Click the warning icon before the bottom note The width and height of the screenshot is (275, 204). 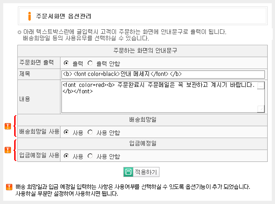9,187
